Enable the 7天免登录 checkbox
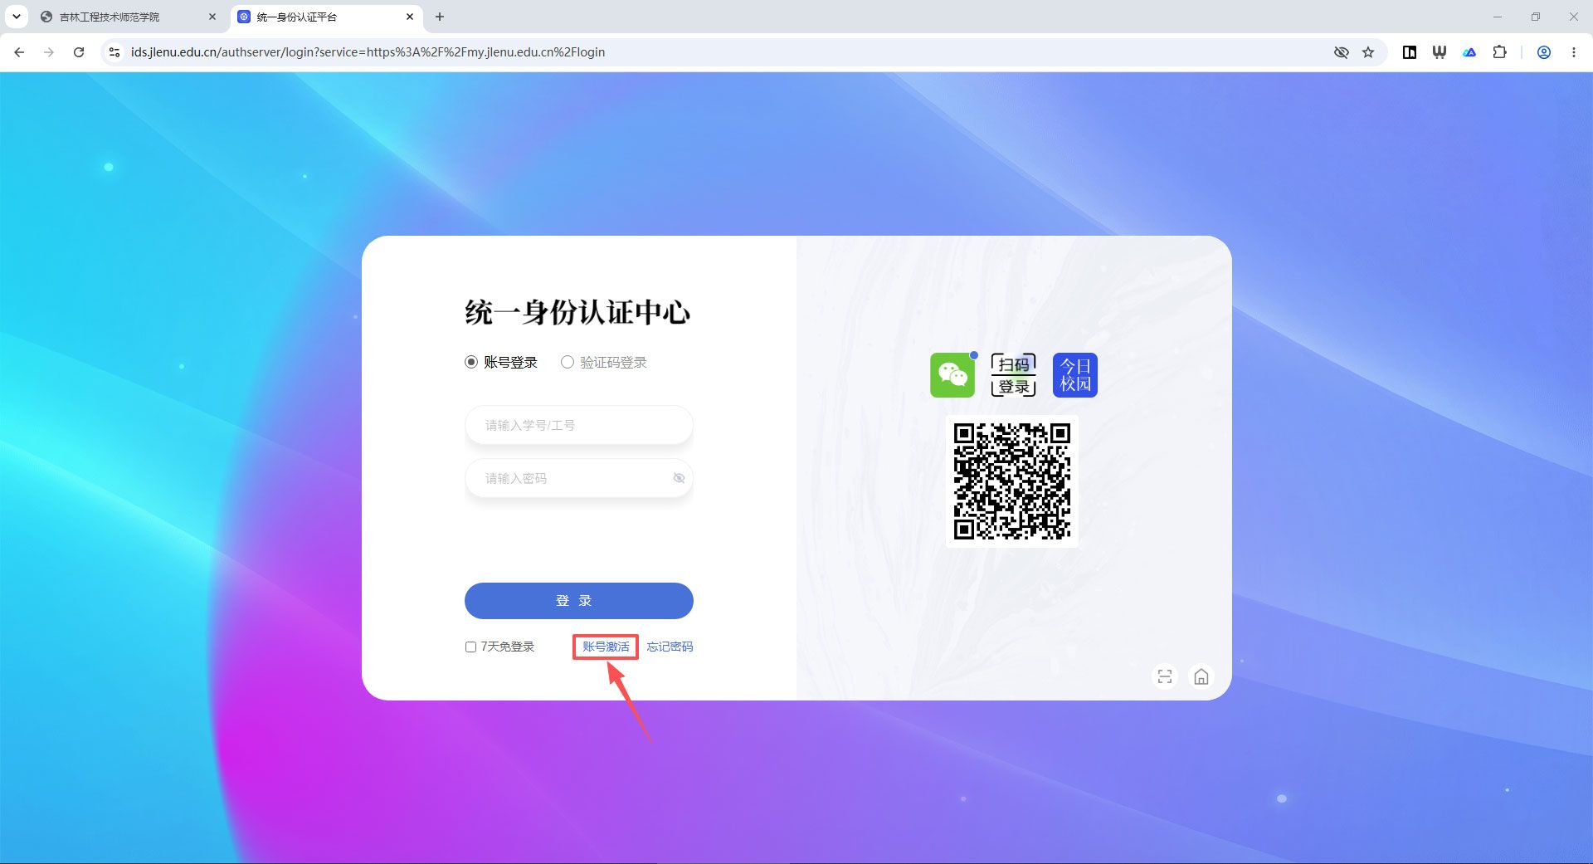1593x864 pixels. pyautogui.click(x=470, y=647)
